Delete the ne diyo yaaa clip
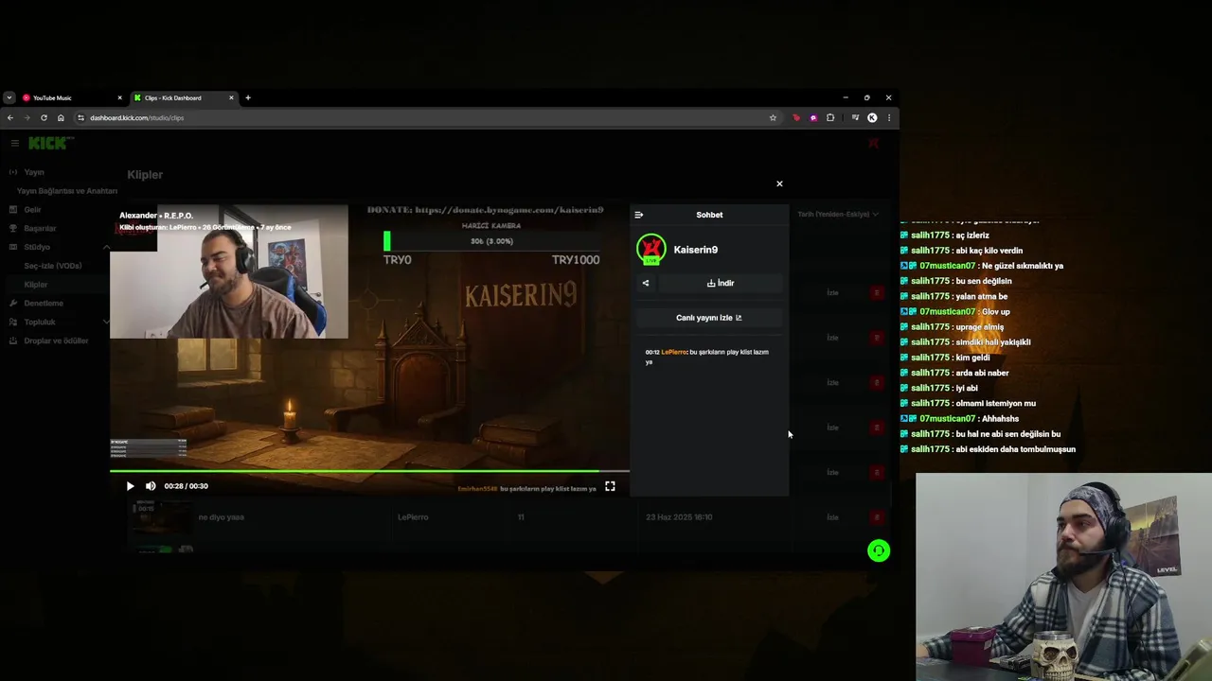The height and width of the screenshot is (681, 1212). 877,517
